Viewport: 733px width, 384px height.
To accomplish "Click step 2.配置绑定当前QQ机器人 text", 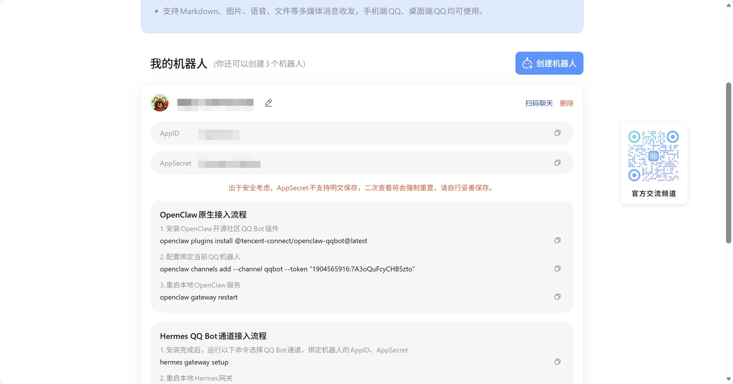I will coord(200,257).
